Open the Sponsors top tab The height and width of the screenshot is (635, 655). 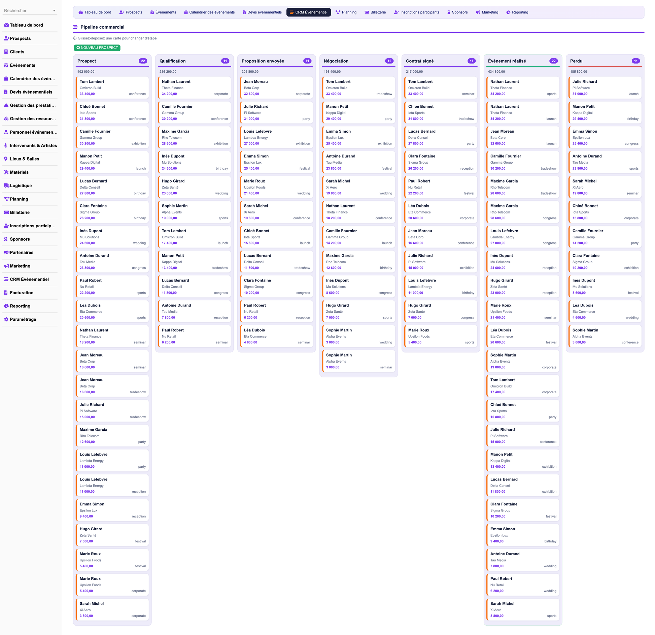click(x=457, y=12)
